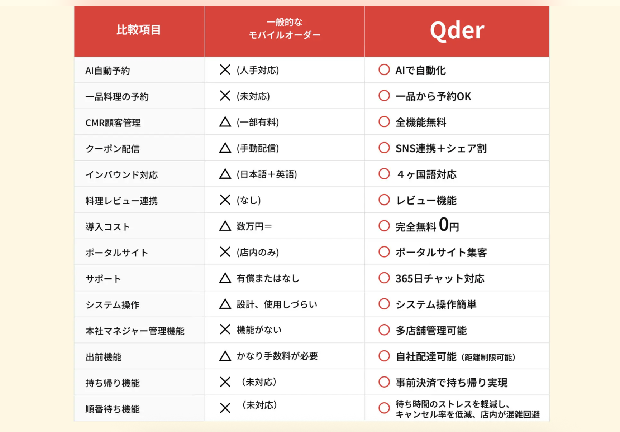Click the 順番待ち機能 row label

click(113, 409)
